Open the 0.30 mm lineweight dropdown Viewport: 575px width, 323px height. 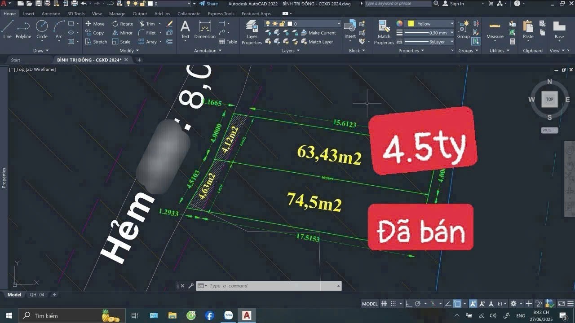[451, 32]
